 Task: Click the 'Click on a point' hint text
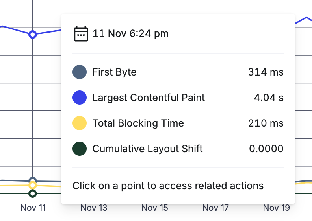coord(168,186)
